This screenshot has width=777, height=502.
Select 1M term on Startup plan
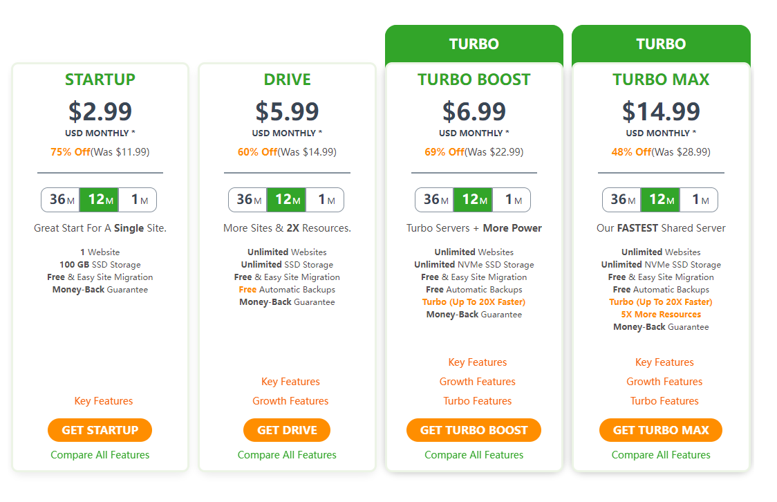(x=138, y=200)
